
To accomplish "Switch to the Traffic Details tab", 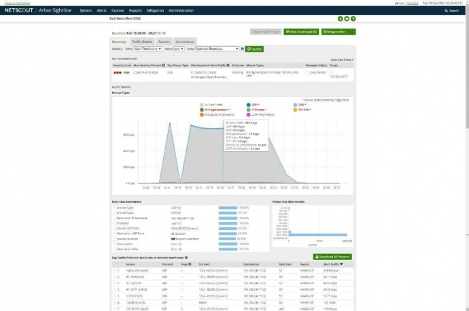I will point(142,42).
